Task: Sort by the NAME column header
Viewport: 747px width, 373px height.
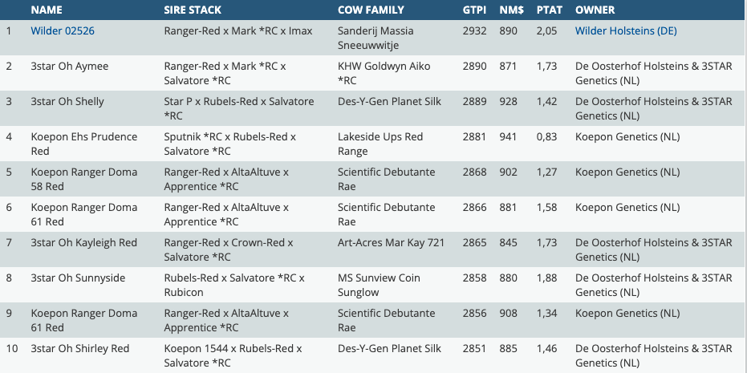Action: [x=47, y=10]
